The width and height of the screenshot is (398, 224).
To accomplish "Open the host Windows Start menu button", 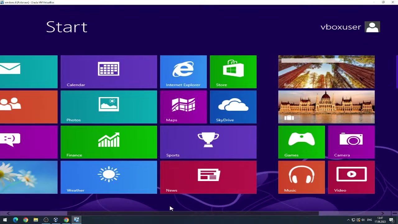I will click(x=5, y=220).
